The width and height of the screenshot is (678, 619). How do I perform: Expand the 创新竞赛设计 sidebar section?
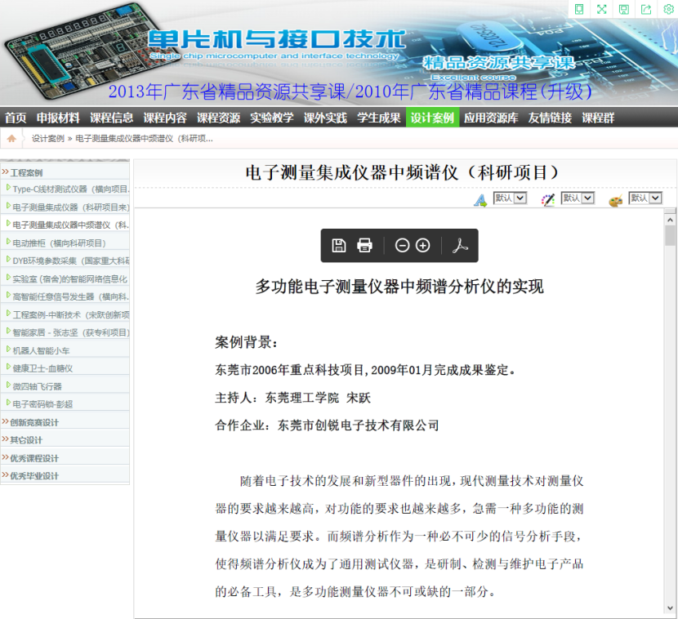[34, 422]
